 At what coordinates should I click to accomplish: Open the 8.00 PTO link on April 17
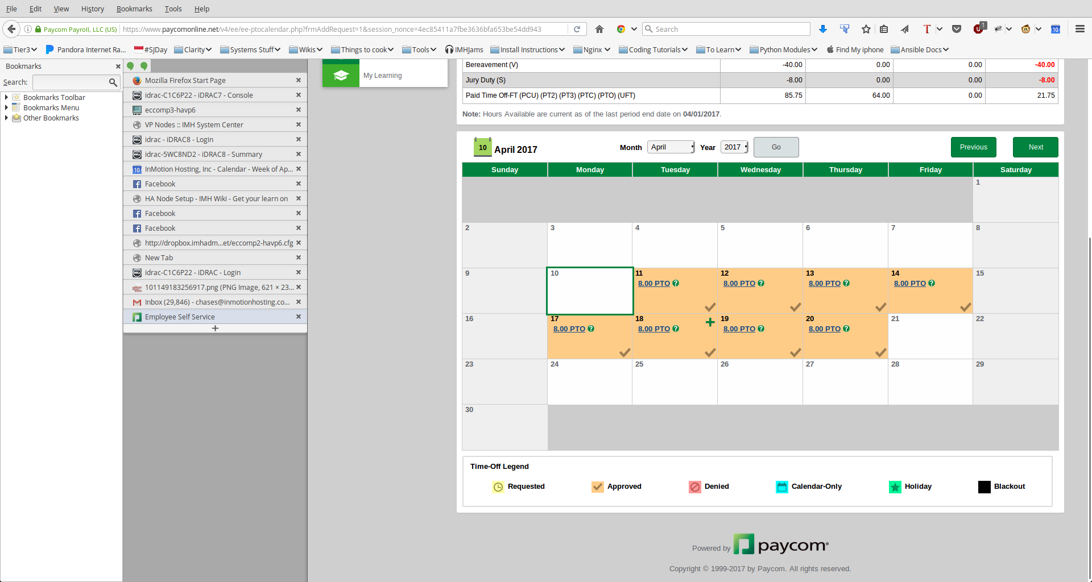click(569, 329)
